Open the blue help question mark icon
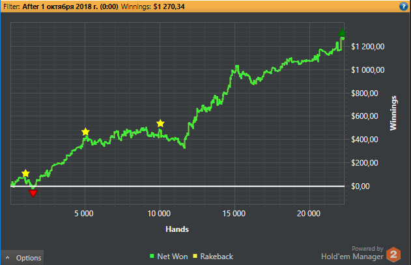This screenshot has width=411, height=265. (x=404, y=6)
